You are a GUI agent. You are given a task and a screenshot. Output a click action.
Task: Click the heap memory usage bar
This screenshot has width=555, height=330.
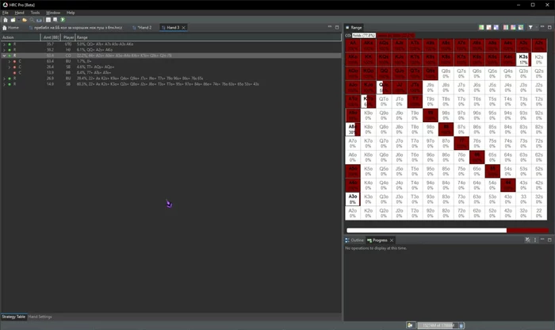coord(438,325)
